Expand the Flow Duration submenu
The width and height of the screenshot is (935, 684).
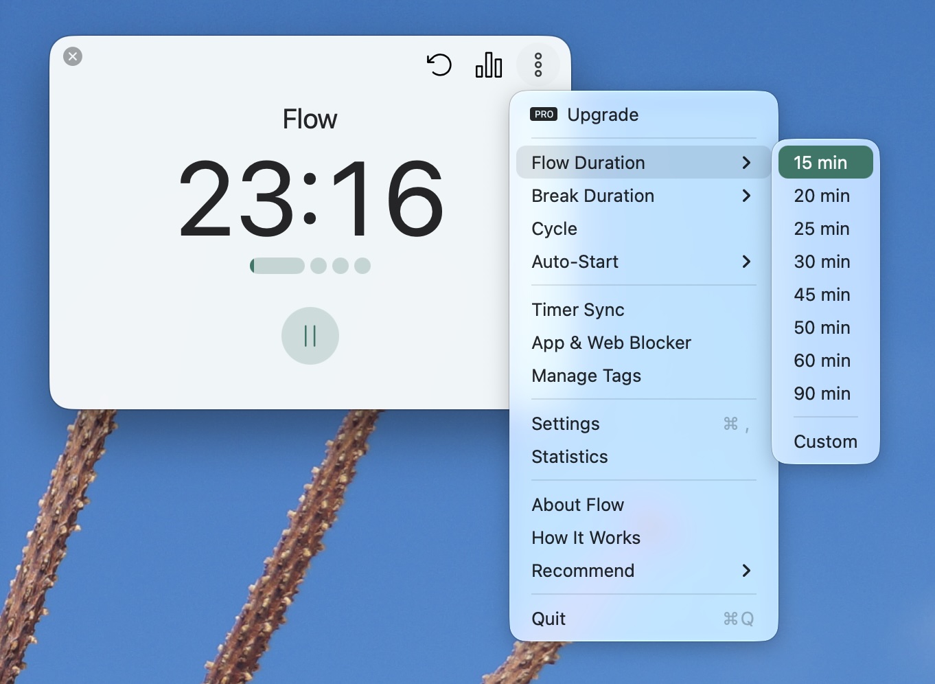644,163
